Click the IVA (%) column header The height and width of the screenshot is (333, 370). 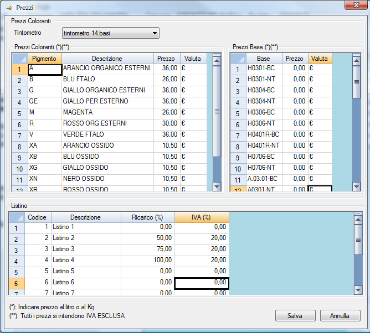click(202, 217)
